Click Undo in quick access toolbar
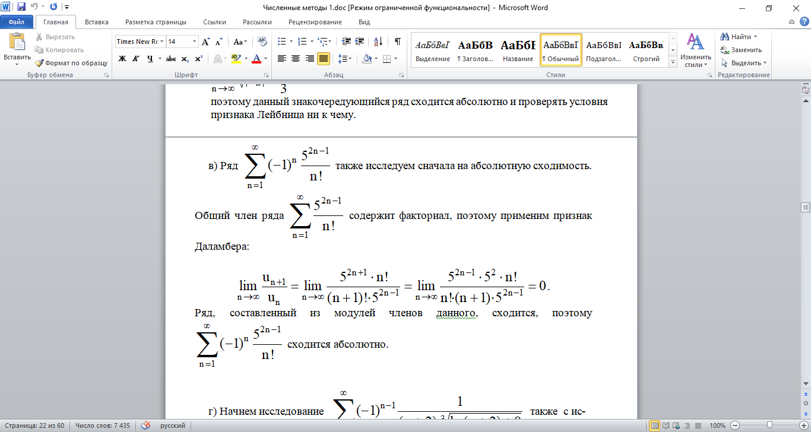 34,8
